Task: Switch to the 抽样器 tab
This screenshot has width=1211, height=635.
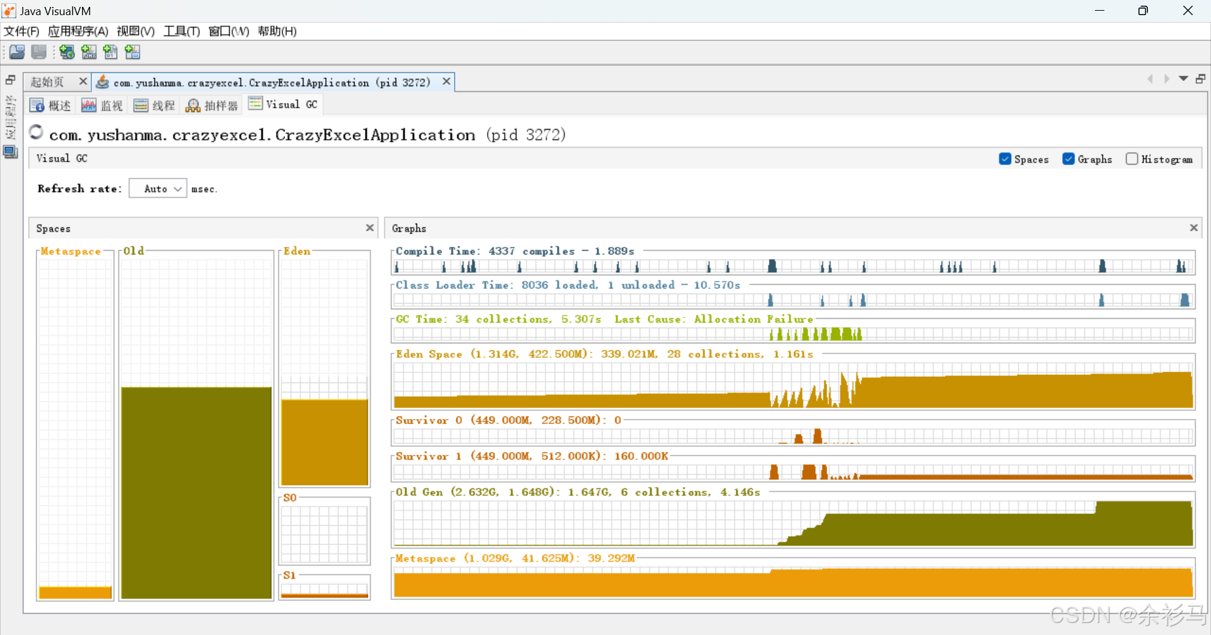Action: [212, 105]
